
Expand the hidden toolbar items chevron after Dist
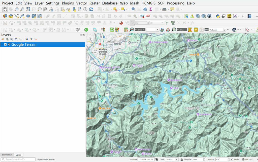tap(228, 30)
